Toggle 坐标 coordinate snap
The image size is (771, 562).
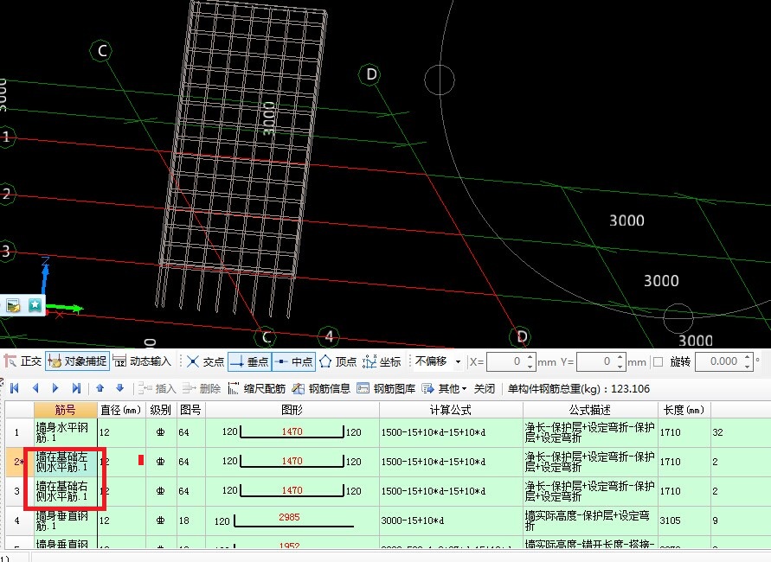pos(382,362)
